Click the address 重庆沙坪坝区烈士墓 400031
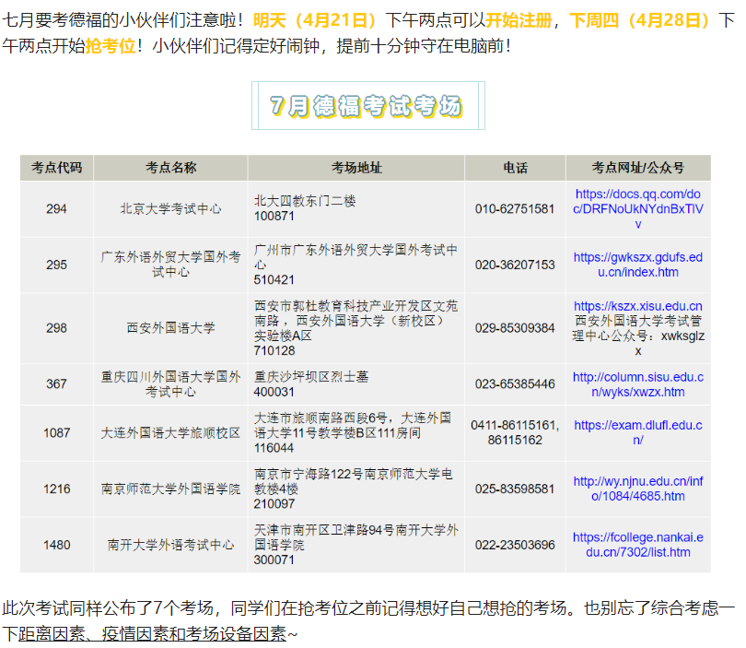The image size is (746, 648). [x=311, y=384]
